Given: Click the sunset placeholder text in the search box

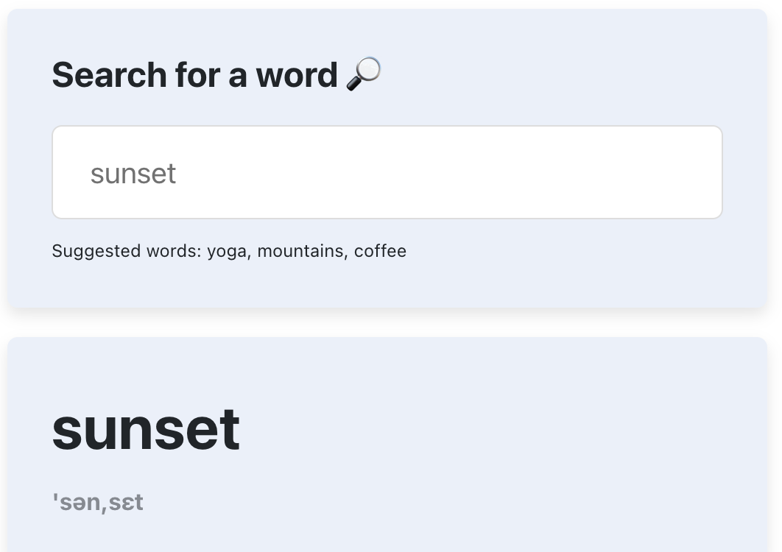Looking at the screenshot, I should 133,173.
